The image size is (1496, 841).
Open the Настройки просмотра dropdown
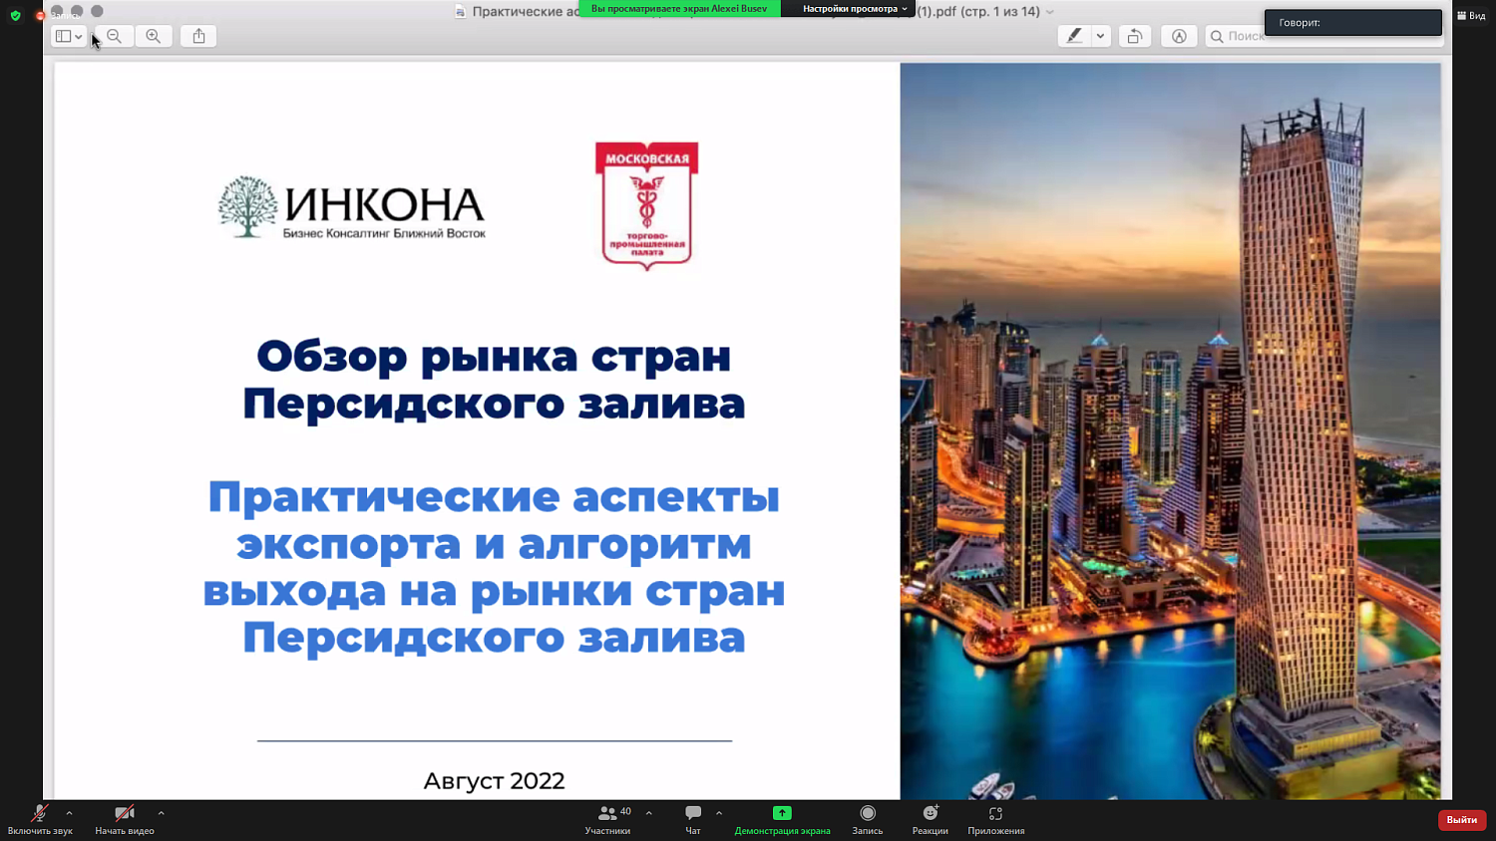(849, 11)
